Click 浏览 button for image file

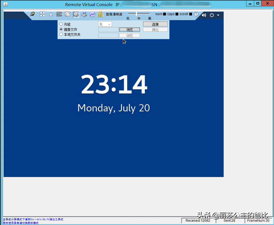coord(129,30)
